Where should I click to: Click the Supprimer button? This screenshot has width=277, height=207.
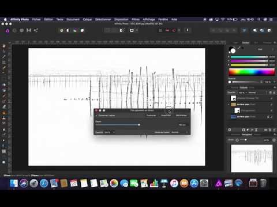click(x=166, y=116)
